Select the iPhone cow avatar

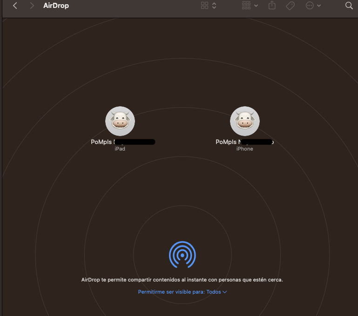click(245, 121)
